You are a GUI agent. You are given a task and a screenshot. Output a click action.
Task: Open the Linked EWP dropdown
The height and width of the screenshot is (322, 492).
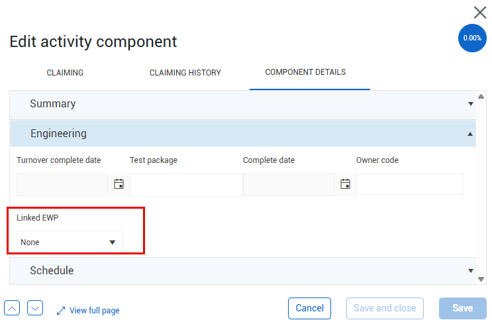(70, 242)
